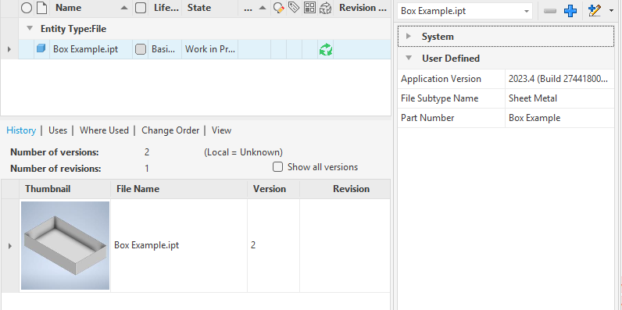622x310 pixels.
Task: Click the vault status cube column header icon
Action: 325,8
